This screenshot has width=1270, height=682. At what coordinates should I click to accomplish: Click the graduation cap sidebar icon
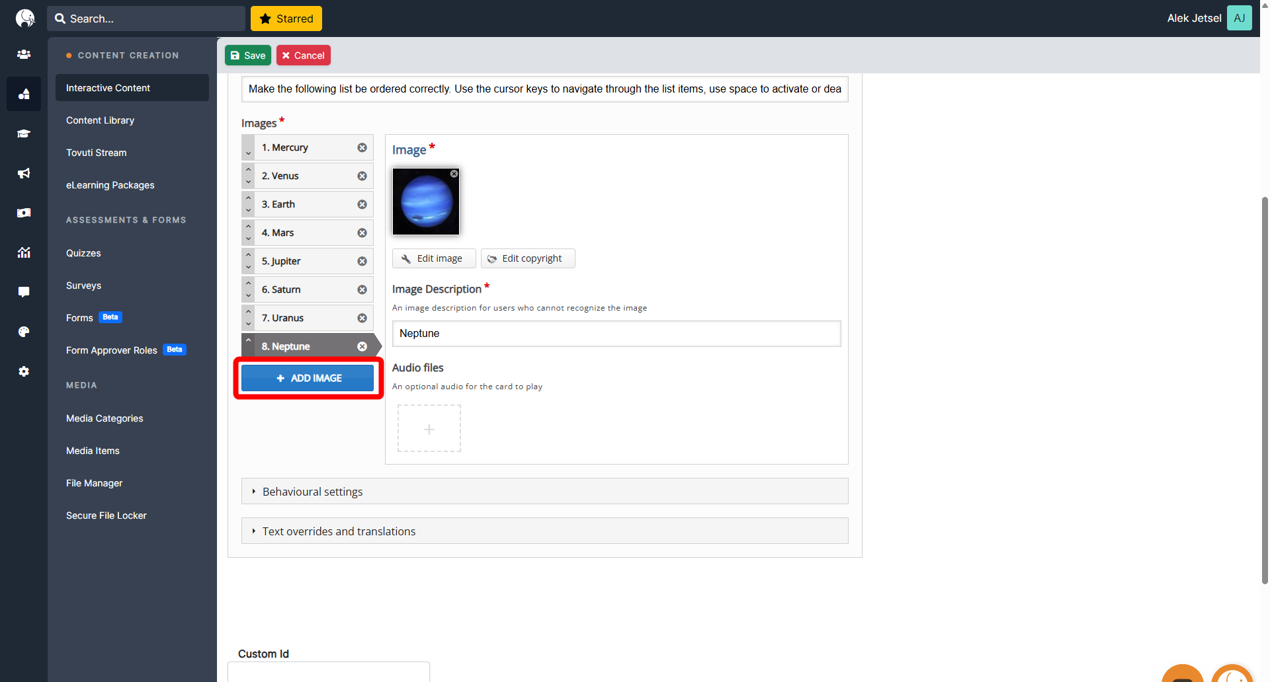24,133
